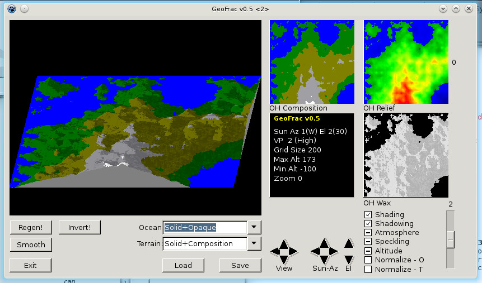Toggle the Atmosphere checkbox
Screen dimensions: 482x283
368,233
